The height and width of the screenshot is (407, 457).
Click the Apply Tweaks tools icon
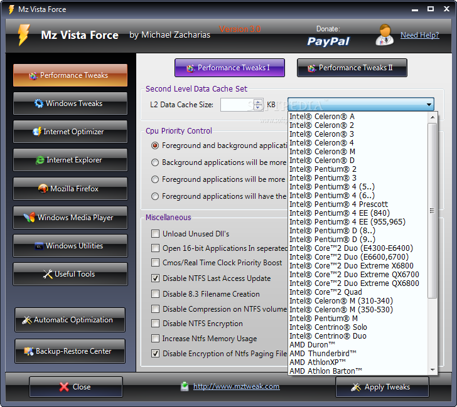[x=356, y=387]
